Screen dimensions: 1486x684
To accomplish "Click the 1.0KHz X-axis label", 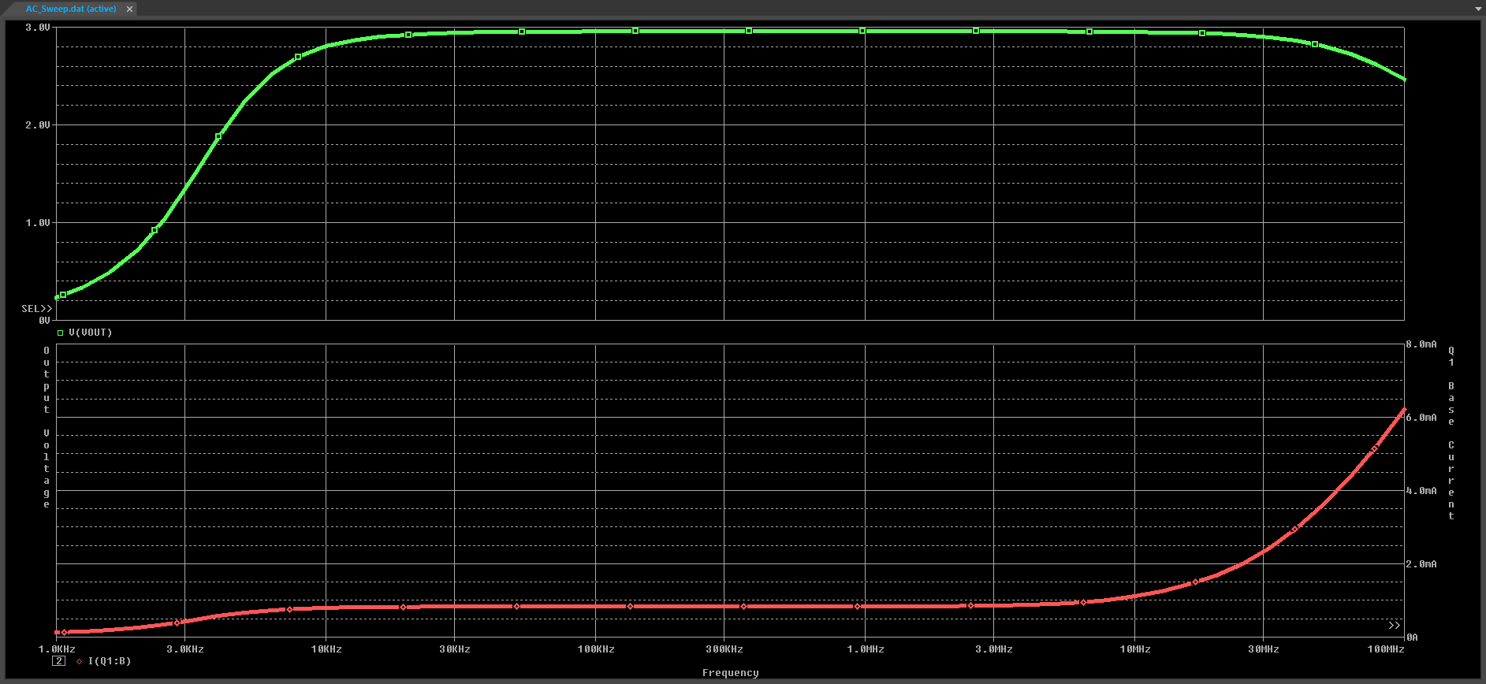I will click(x=57, y=649).
